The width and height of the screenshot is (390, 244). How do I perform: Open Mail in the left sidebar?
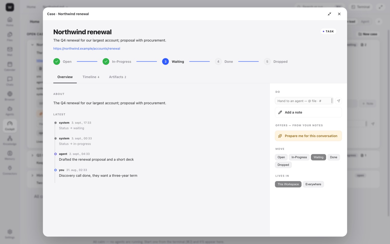10,51
